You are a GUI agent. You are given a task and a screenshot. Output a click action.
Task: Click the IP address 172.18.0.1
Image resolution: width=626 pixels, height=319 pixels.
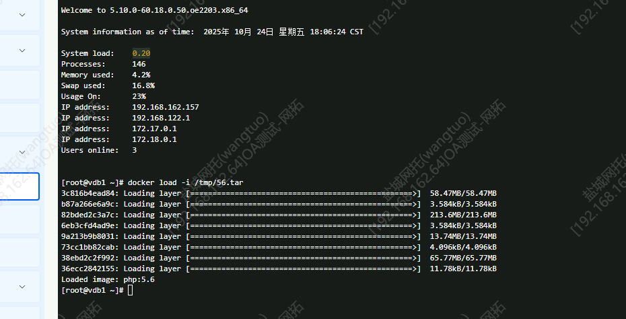[154, 139]
